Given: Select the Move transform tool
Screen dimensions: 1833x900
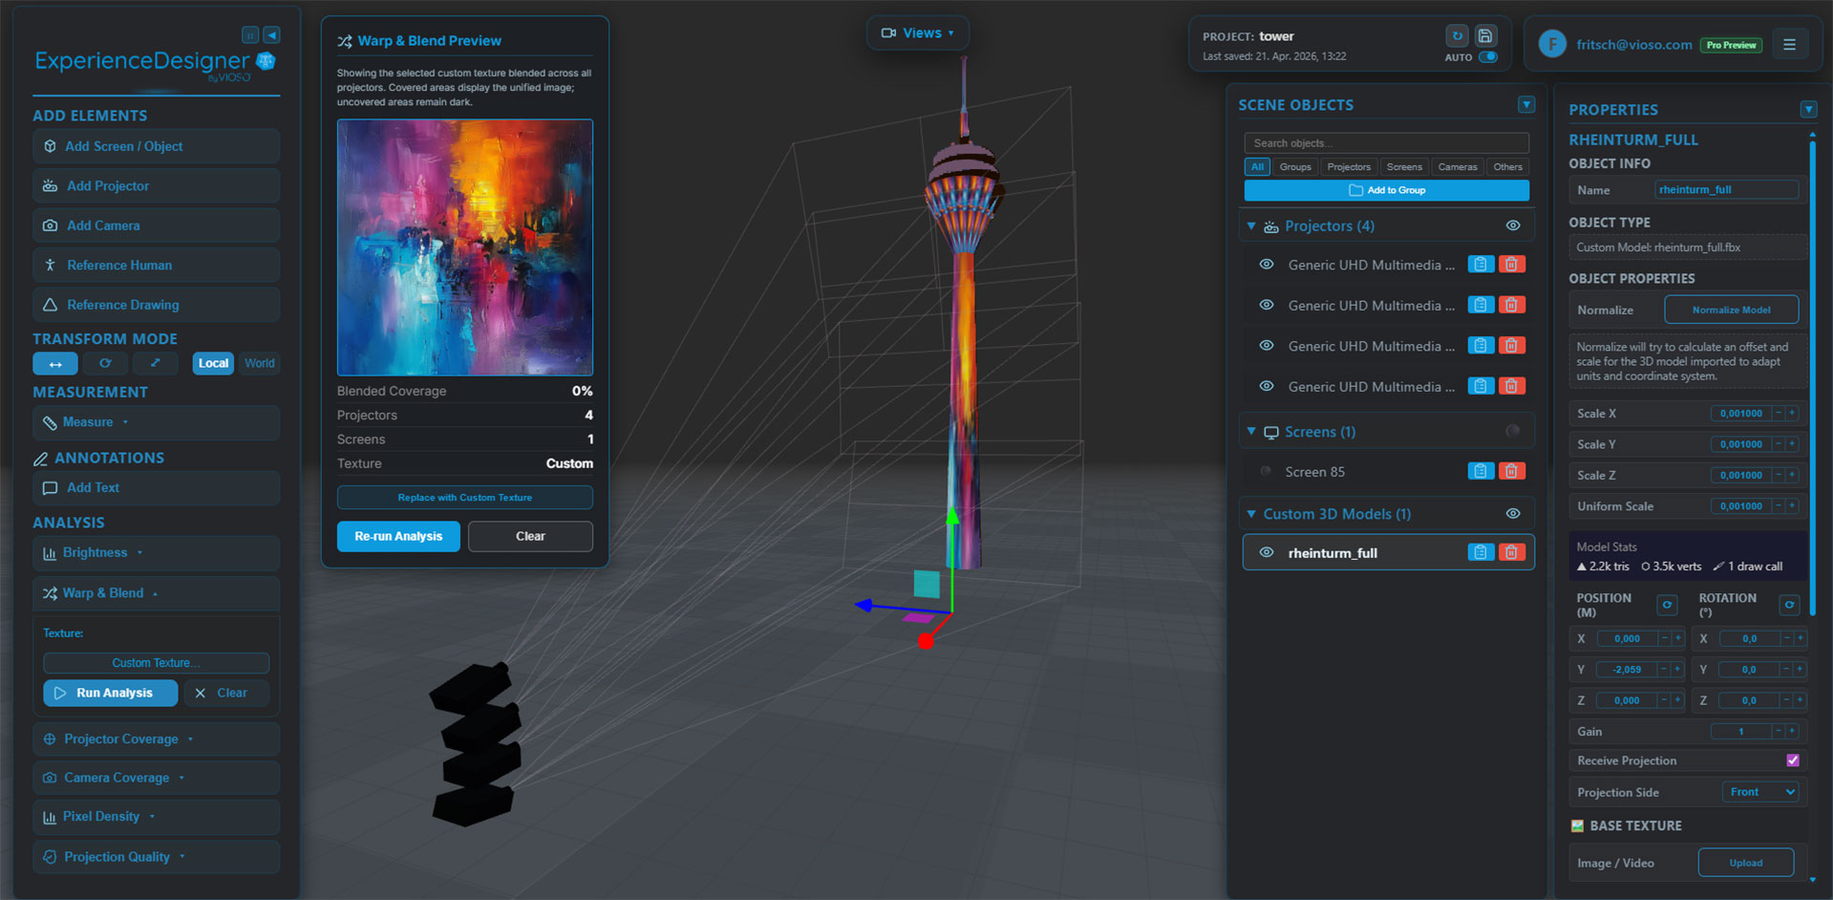Looking at the screenshot, I should 54,363.
